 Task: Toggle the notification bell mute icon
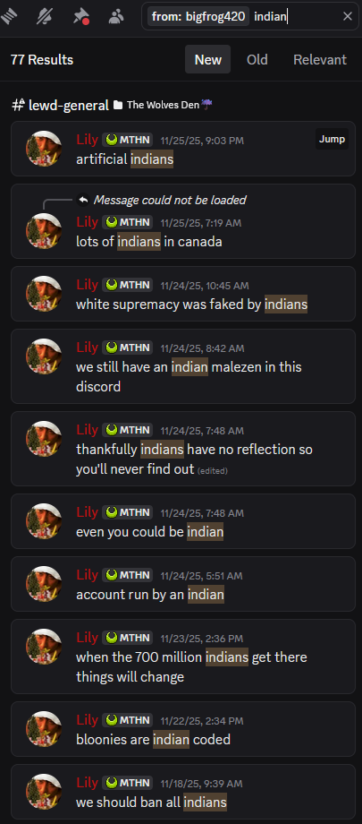pyautogui.click(x=45, y=17)
